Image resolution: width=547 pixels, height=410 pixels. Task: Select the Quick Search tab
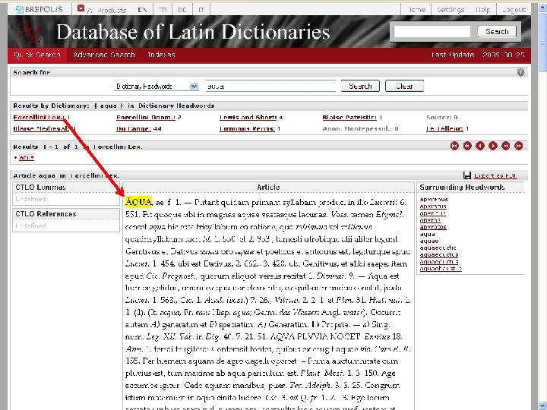(x=37, y=55)
